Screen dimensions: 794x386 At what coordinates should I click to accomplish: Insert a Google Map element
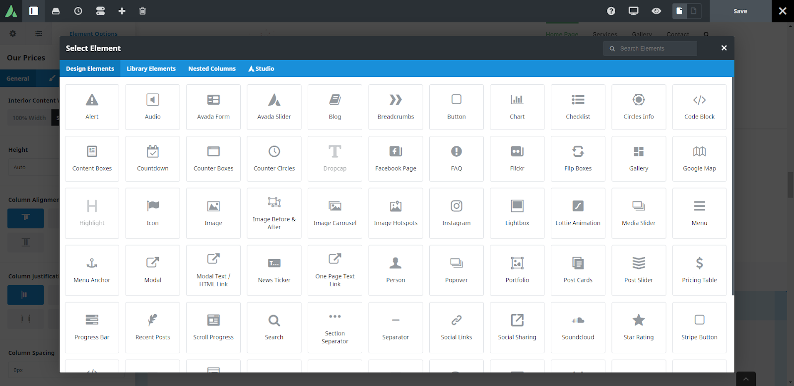pos(699,159)
